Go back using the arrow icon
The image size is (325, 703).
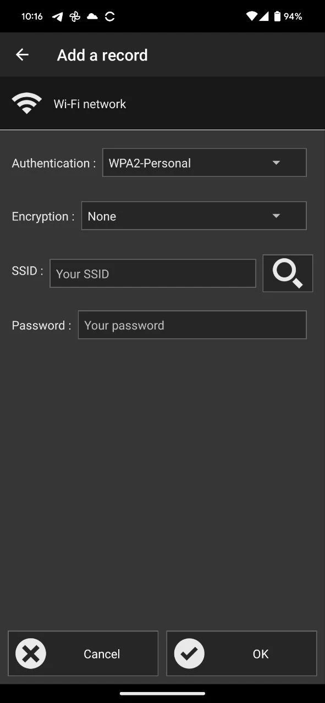coord(22,55)
